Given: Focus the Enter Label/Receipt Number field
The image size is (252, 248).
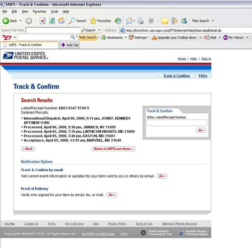Looking at the screenshot, I should pyautogui.click(x=177, y=123).
